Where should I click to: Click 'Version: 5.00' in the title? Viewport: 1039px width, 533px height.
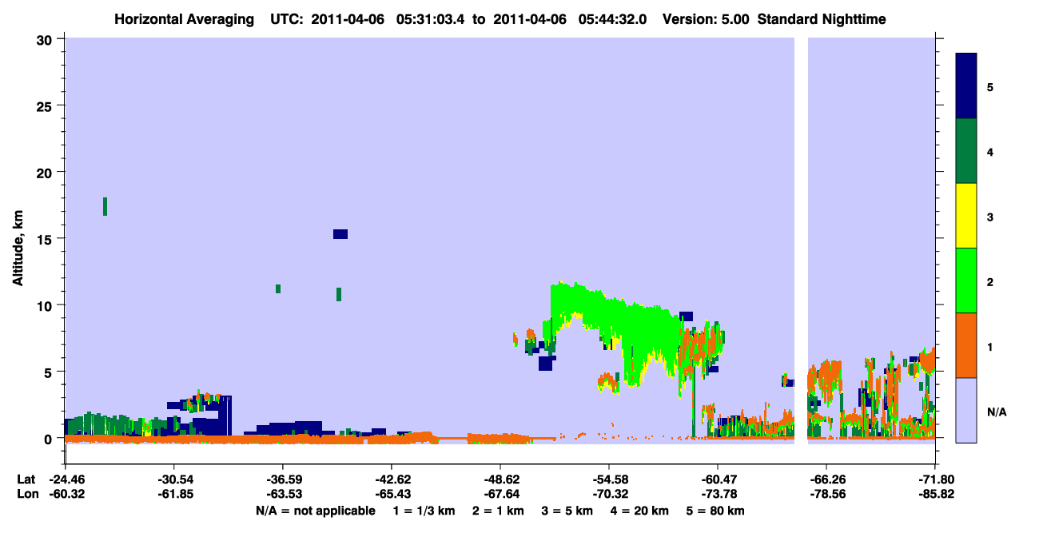point(706,18)
